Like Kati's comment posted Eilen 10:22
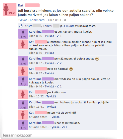This screenshot has width=123, height=139. pyautogui.click(x=51, y=96)
